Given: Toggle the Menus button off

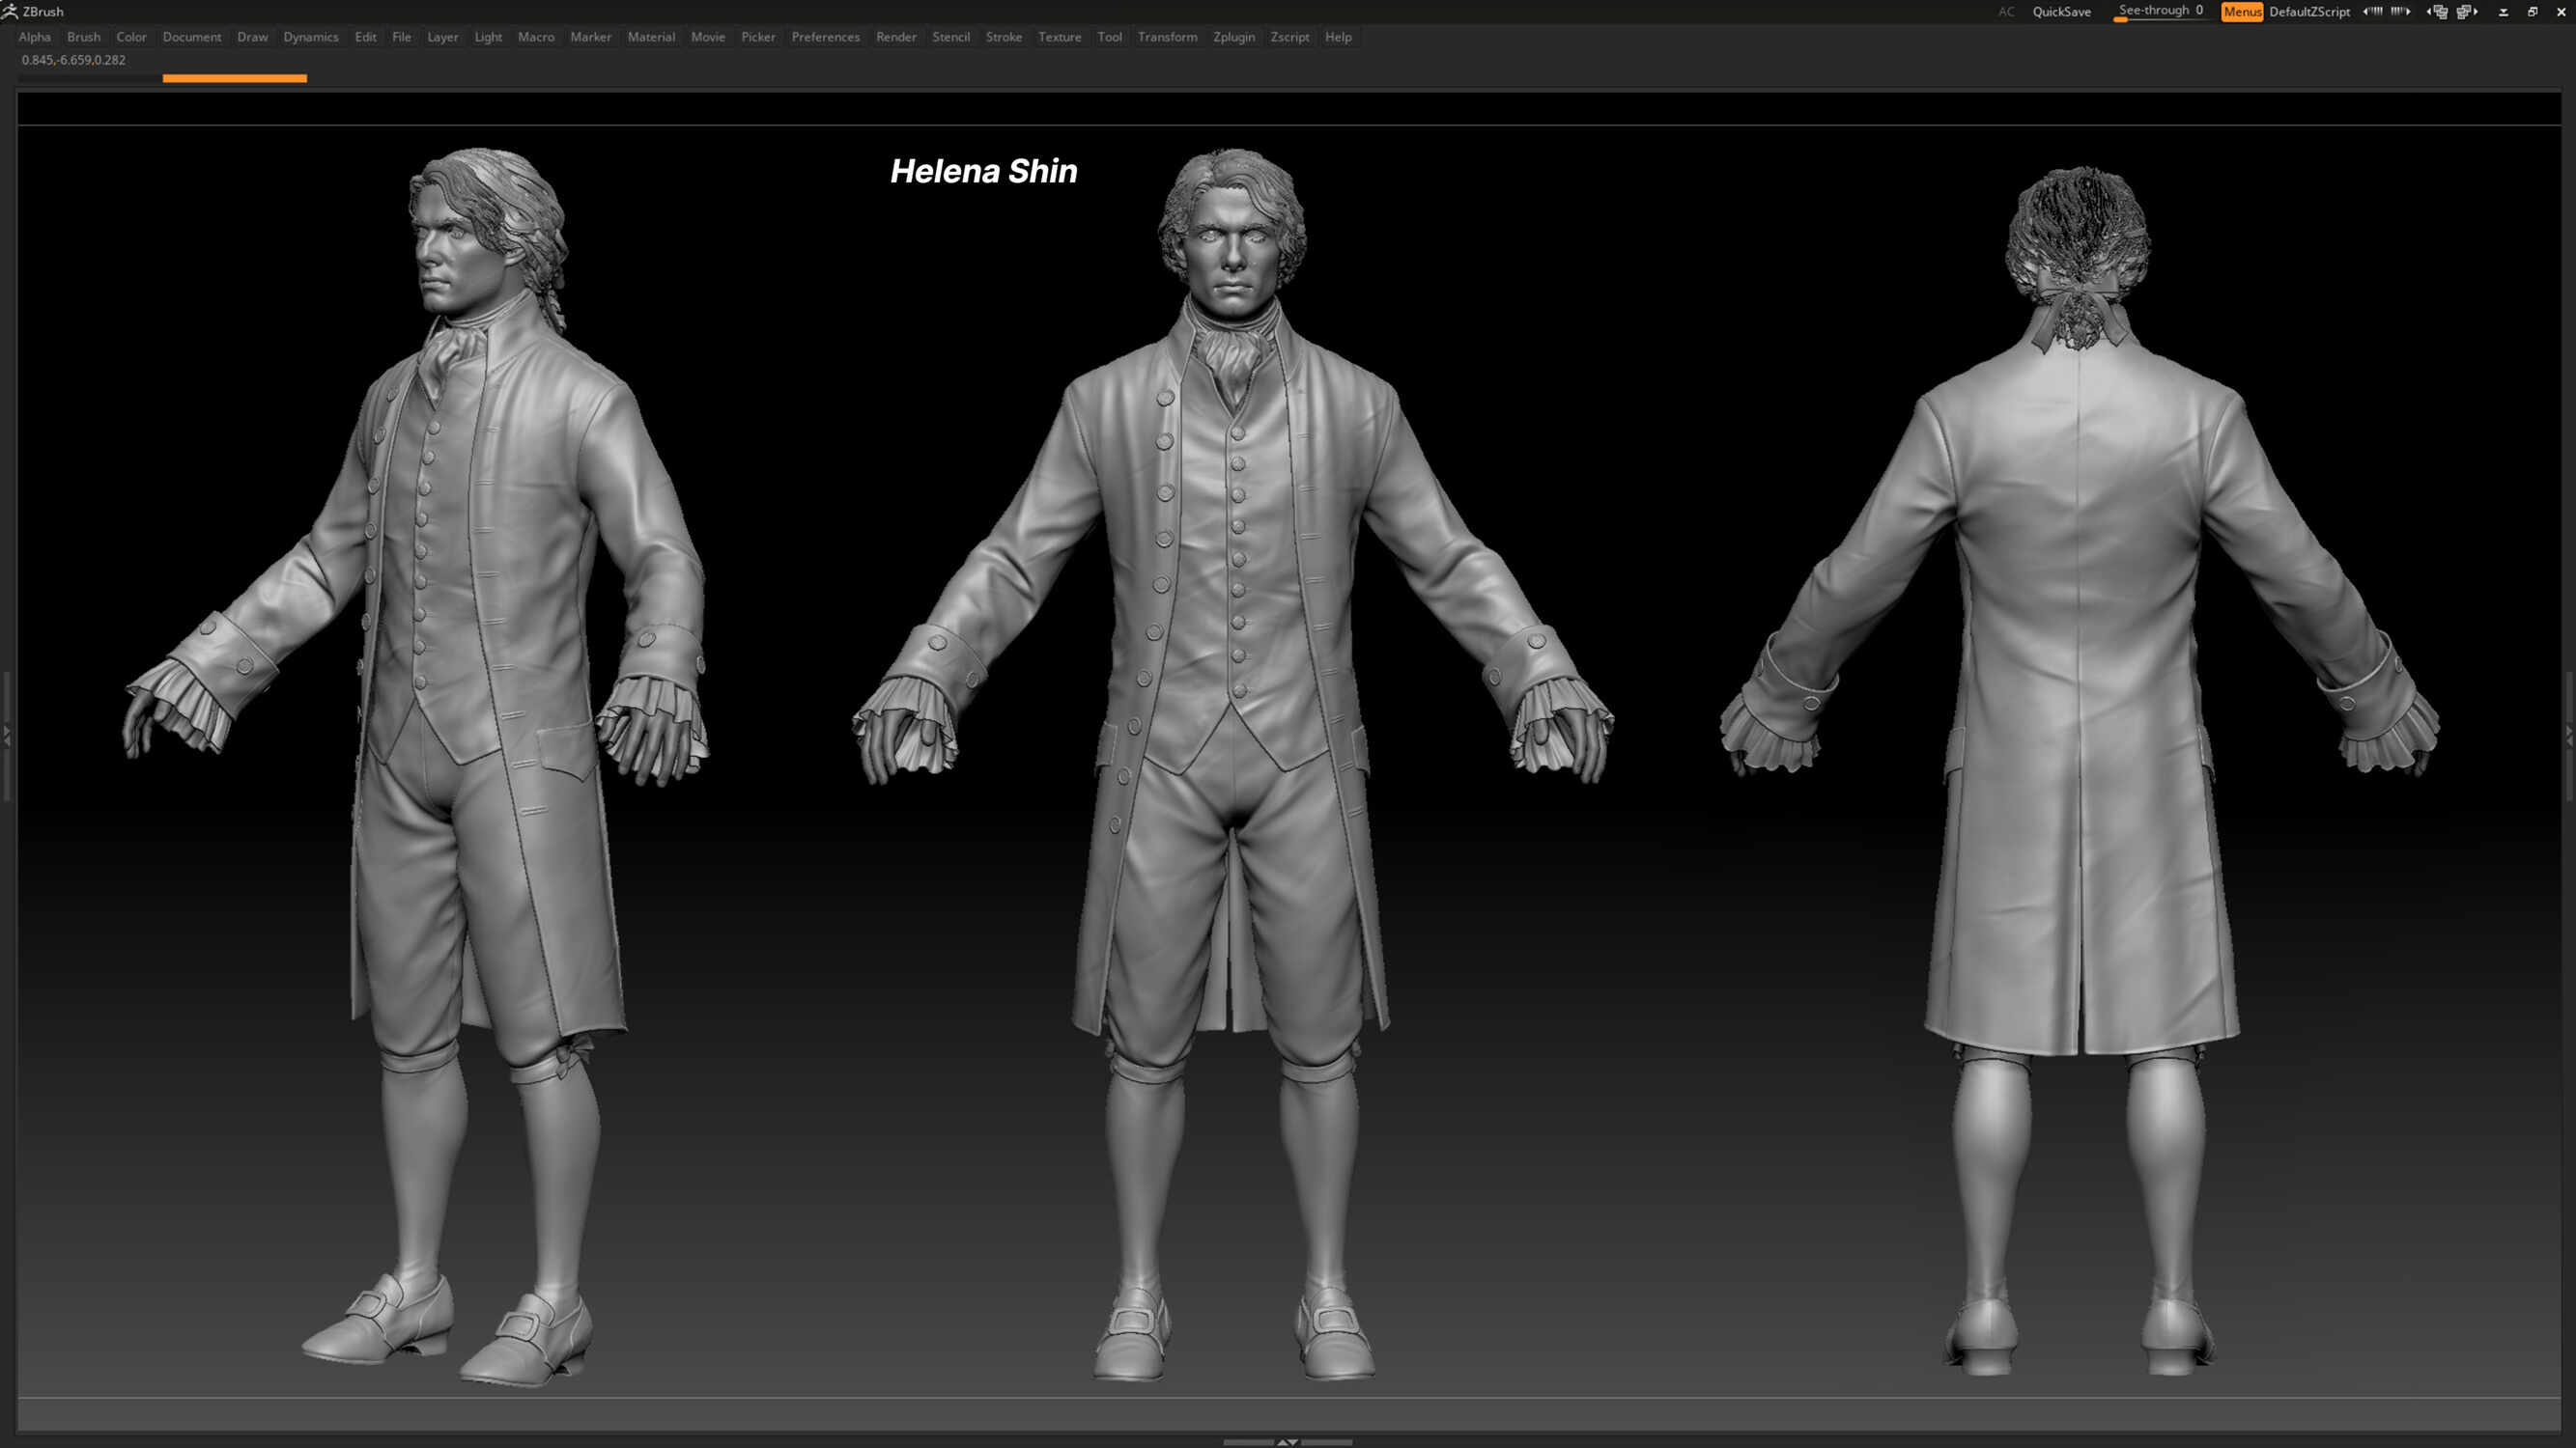Looking at the screenshot, I should pos(2241,12).
